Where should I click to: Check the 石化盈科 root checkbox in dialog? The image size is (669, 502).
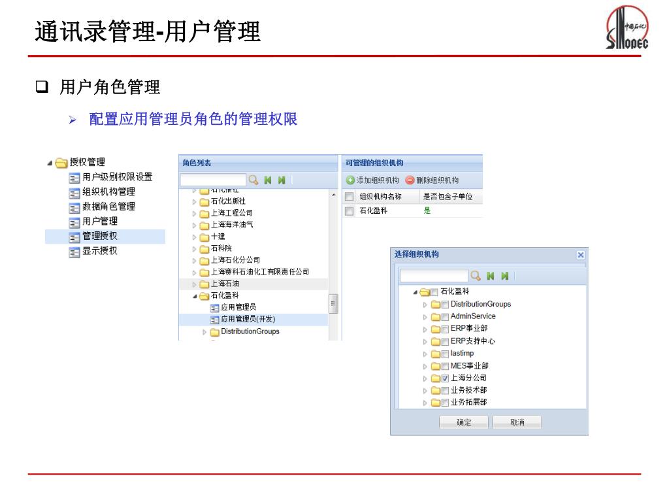click(x=434, y=292)
